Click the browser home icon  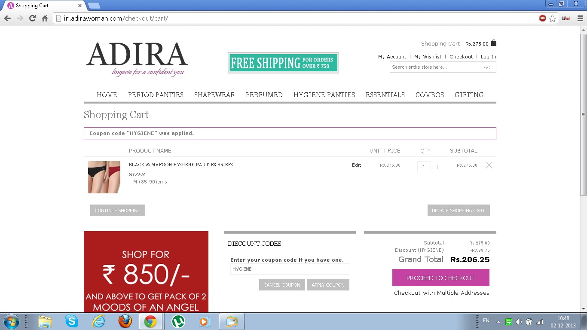pos(45,18)
